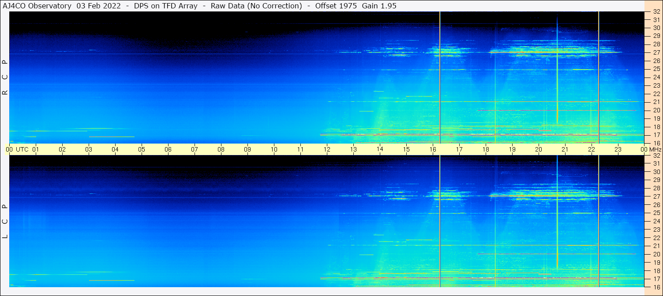Select hour 12 on the UTC time axis

[x=327, y=149]
